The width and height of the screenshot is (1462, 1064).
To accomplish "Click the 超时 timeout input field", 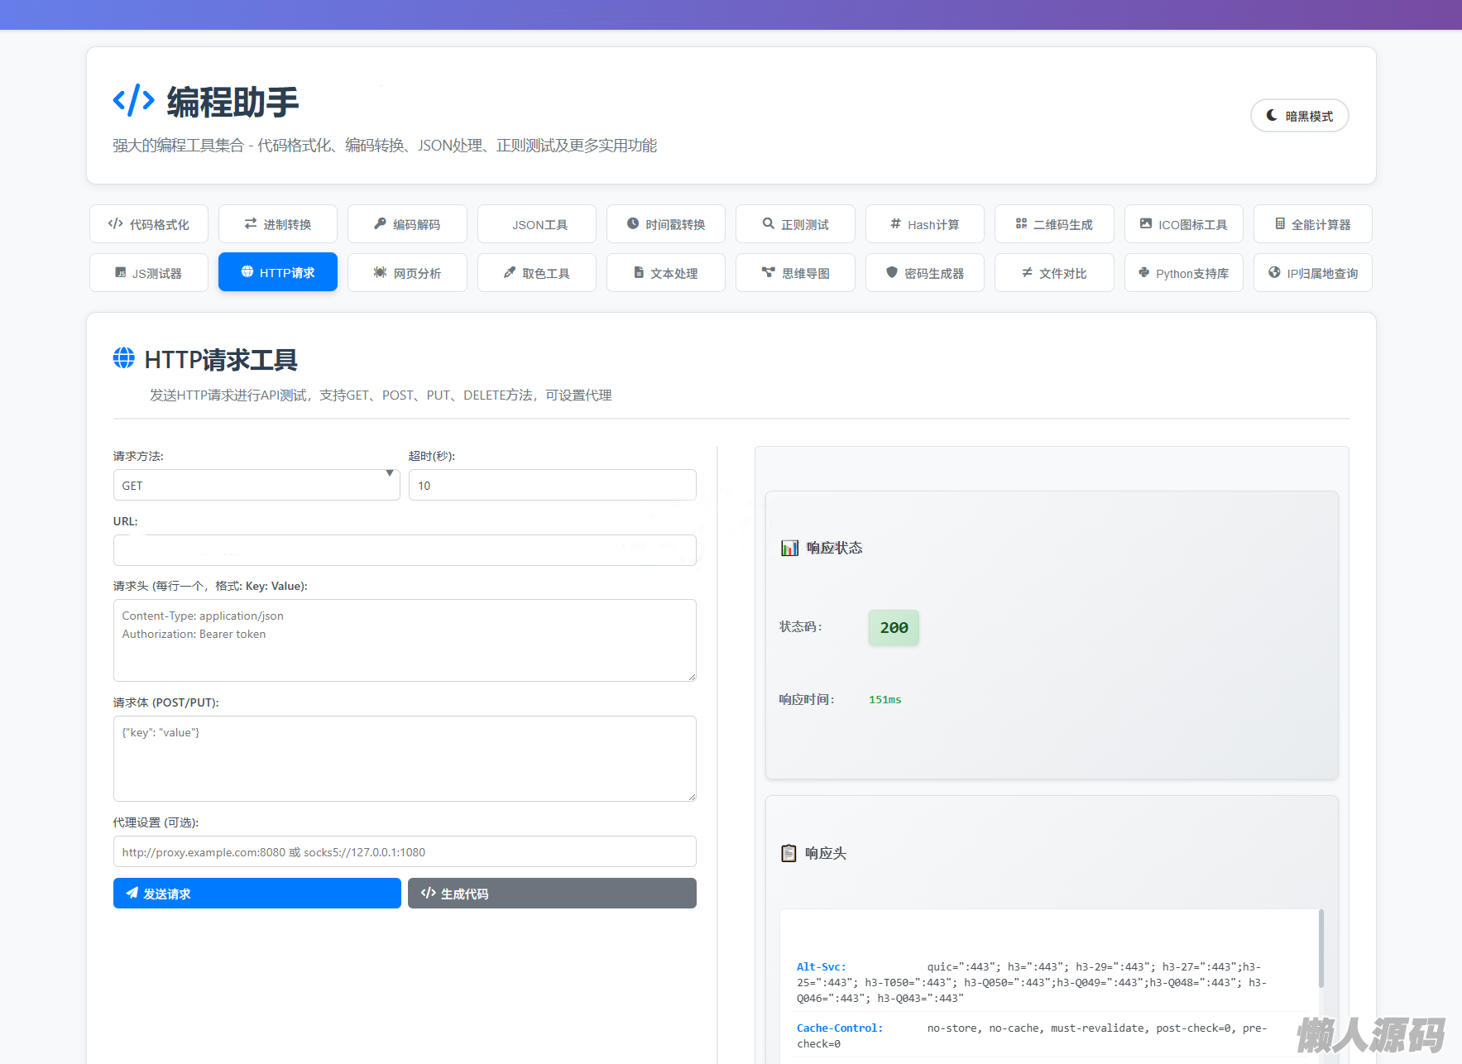I will tap(552, 486).
